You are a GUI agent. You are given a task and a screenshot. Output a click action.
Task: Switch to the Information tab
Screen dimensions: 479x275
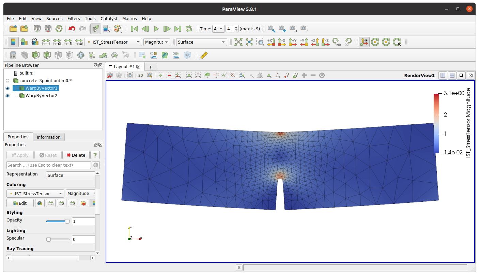pyautogui.click(x=48, y=137)
